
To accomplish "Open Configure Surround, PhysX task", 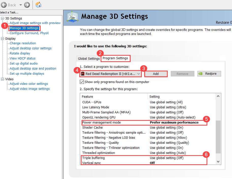I will pos(29,33).
